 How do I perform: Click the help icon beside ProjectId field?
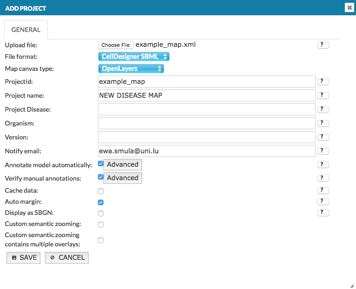tap(323, 82)
